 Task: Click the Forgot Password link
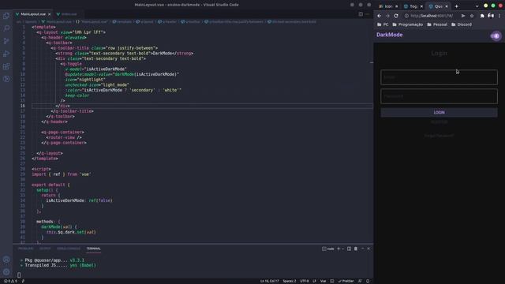[439, 136]
